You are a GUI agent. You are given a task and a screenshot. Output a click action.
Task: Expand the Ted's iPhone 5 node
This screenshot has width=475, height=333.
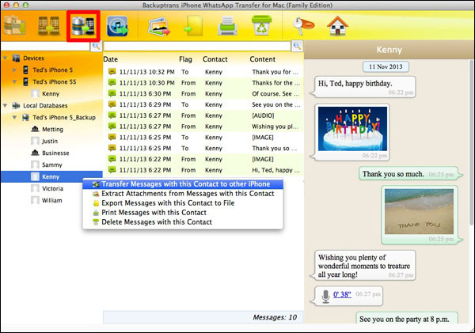pos(14,70)
